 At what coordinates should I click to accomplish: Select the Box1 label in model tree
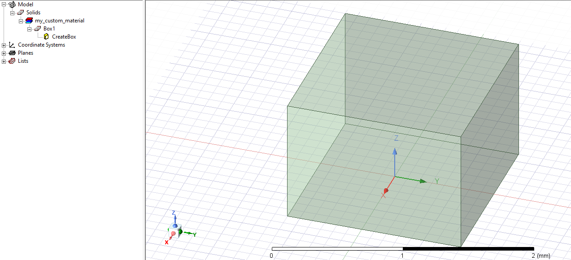[49, 29]
